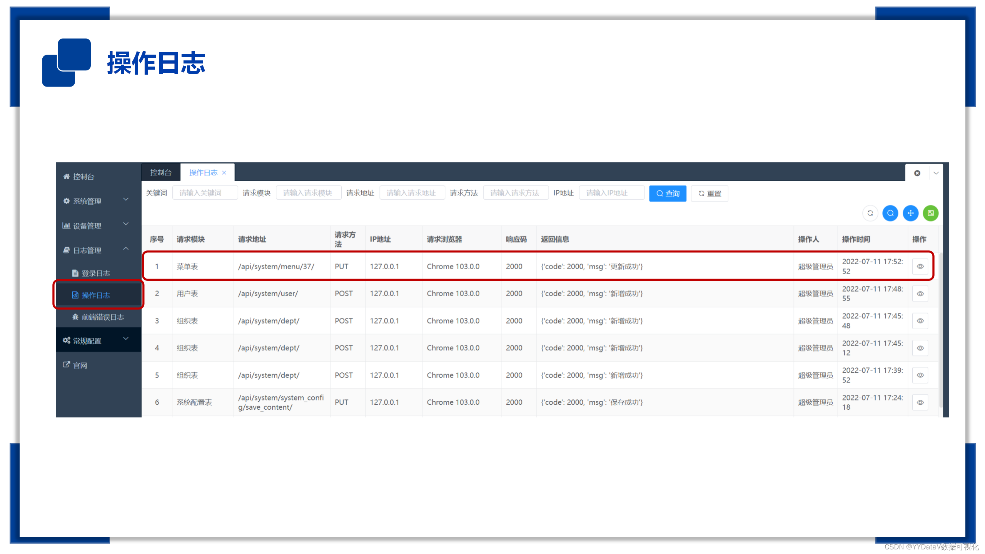Click the blue round search icon

point(890,213)
